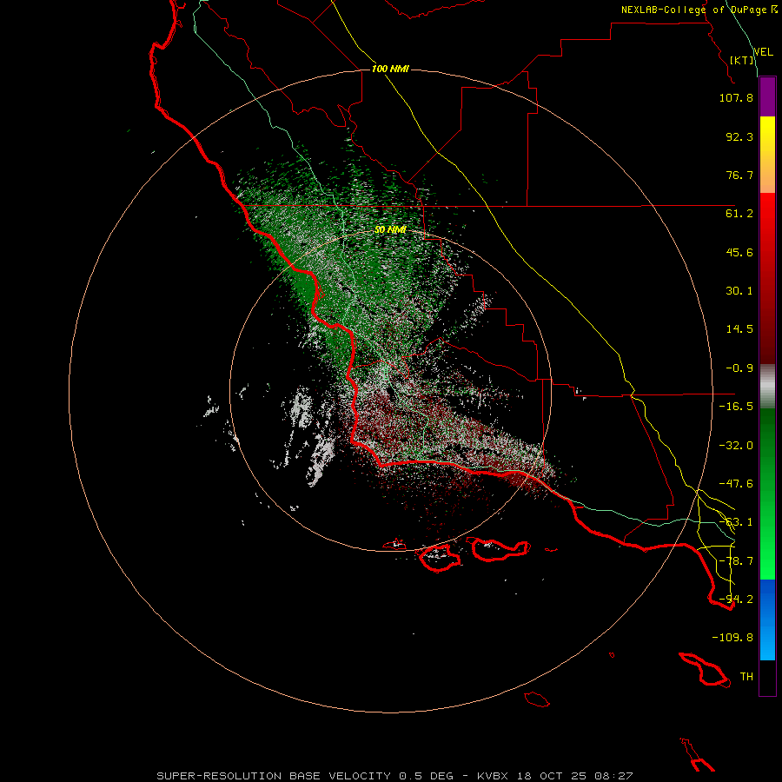Click the 92.3 velocity scale value
The image size is (782, 782).
pos(739,136)
